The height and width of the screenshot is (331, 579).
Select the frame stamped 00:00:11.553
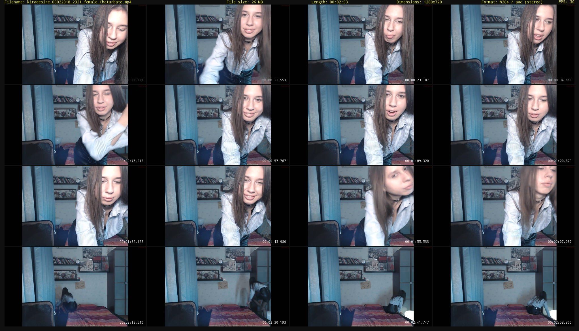[x=218, y=44]
